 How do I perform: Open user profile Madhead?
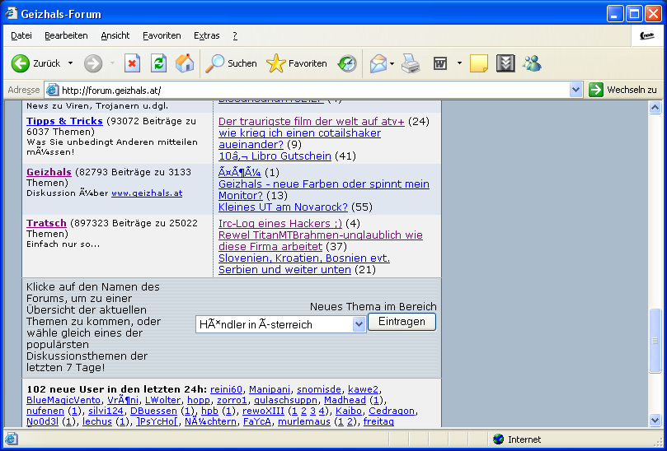345,400
